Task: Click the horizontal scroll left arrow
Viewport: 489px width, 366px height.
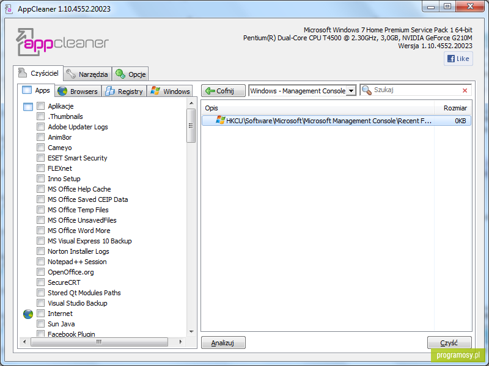Action: click(24, 342)
